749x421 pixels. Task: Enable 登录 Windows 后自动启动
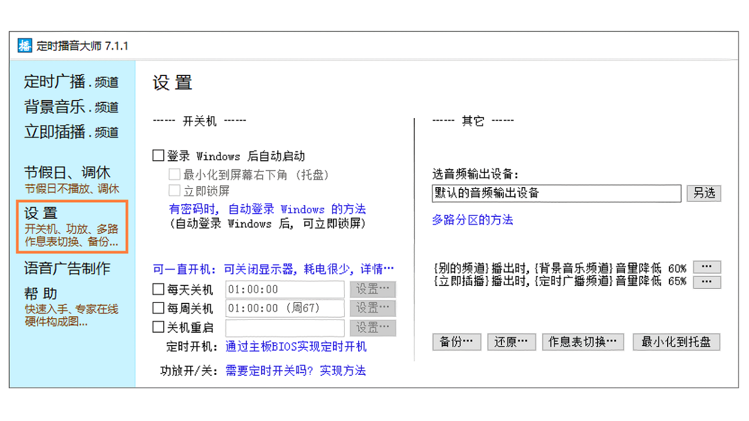click(158, 155)
